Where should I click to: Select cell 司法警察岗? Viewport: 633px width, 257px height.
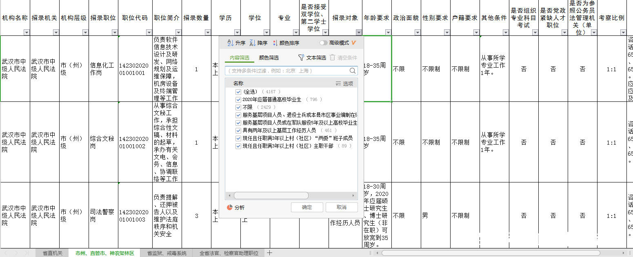(103, 215)
